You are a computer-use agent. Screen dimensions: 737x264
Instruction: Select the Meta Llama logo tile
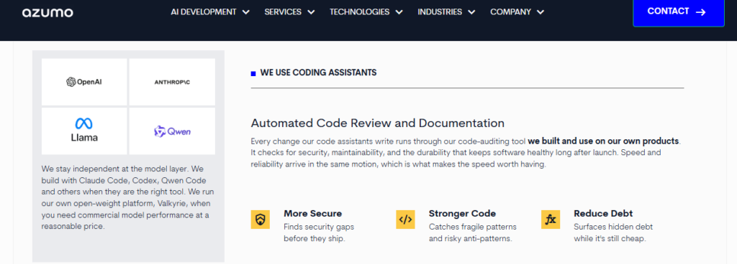[84, 131]
